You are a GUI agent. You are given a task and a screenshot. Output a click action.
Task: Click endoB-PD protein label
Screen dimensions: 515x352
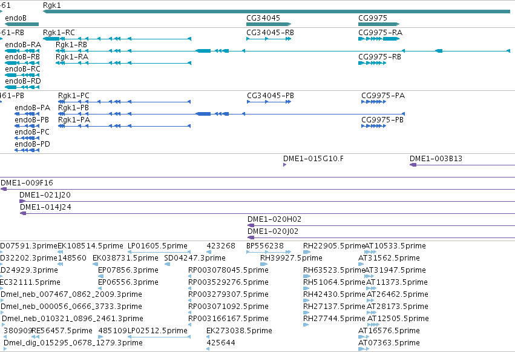point(32,144)
